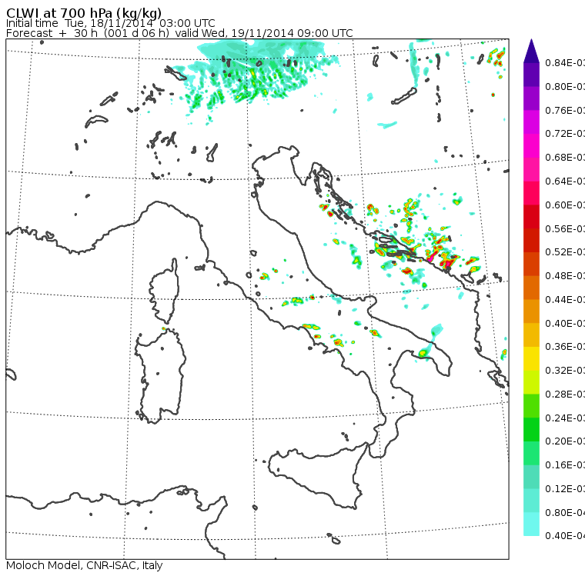Pick the colorbar band between 0.76E-03 and 0.80E-03
The width and height of the screenshot is (585, 576).
pyautogui.click(x=531, y=98)
